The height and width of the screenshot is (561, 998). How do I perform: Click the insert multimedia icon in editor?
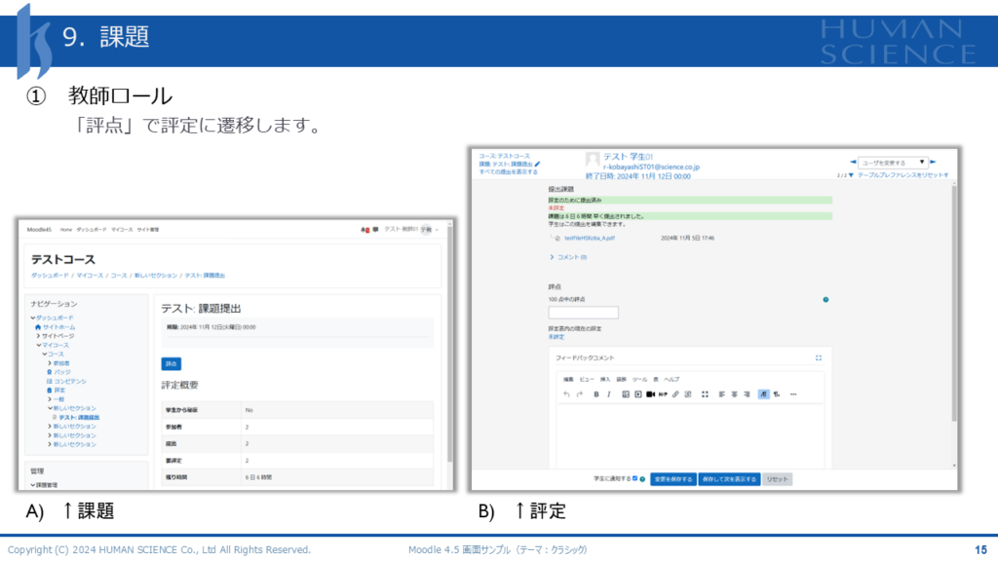[637, 394]
